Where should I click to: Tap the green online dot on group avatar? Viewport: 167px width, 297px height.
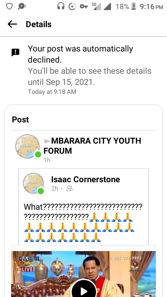(x=38, y=154)
